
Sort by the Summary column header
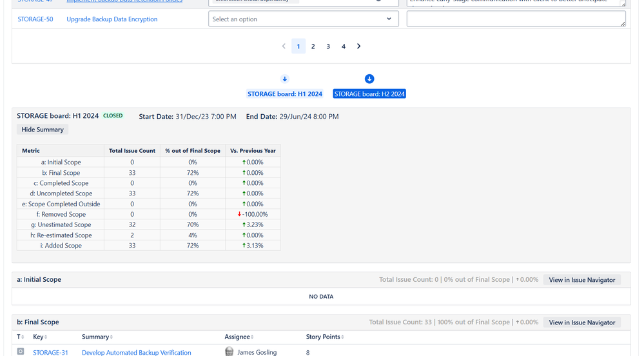click(x=97, y=337)
